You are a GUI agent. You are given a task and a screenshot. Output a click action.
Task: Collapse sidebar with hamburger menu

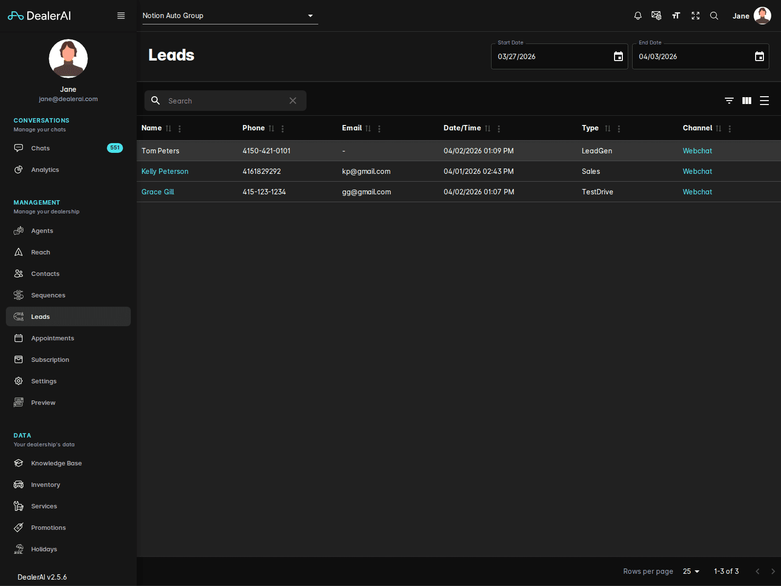121,15
